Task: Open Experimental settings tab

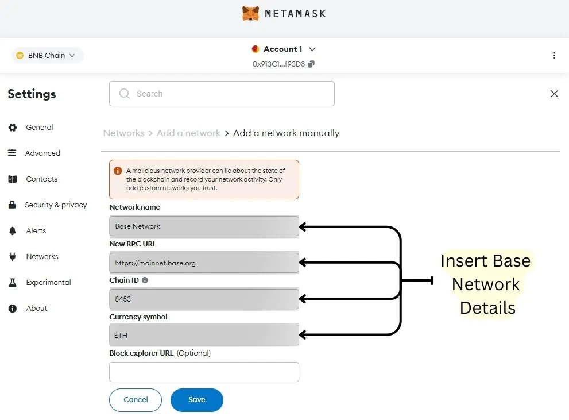Action: pos(48,283)
